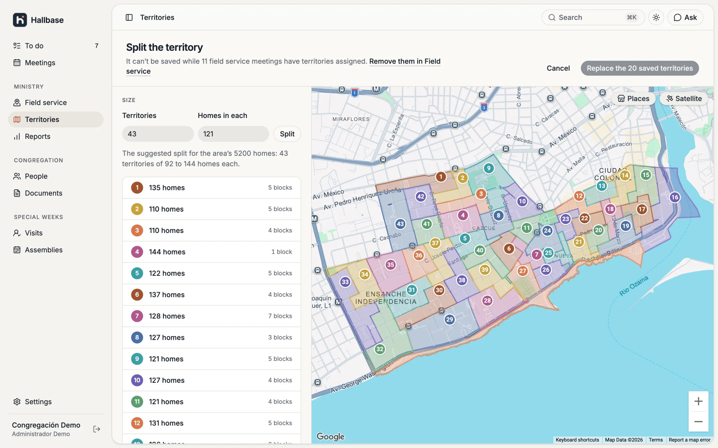Screen dimensions: 718x448
Task: Click map marker 1
Action: coord(441,177)
